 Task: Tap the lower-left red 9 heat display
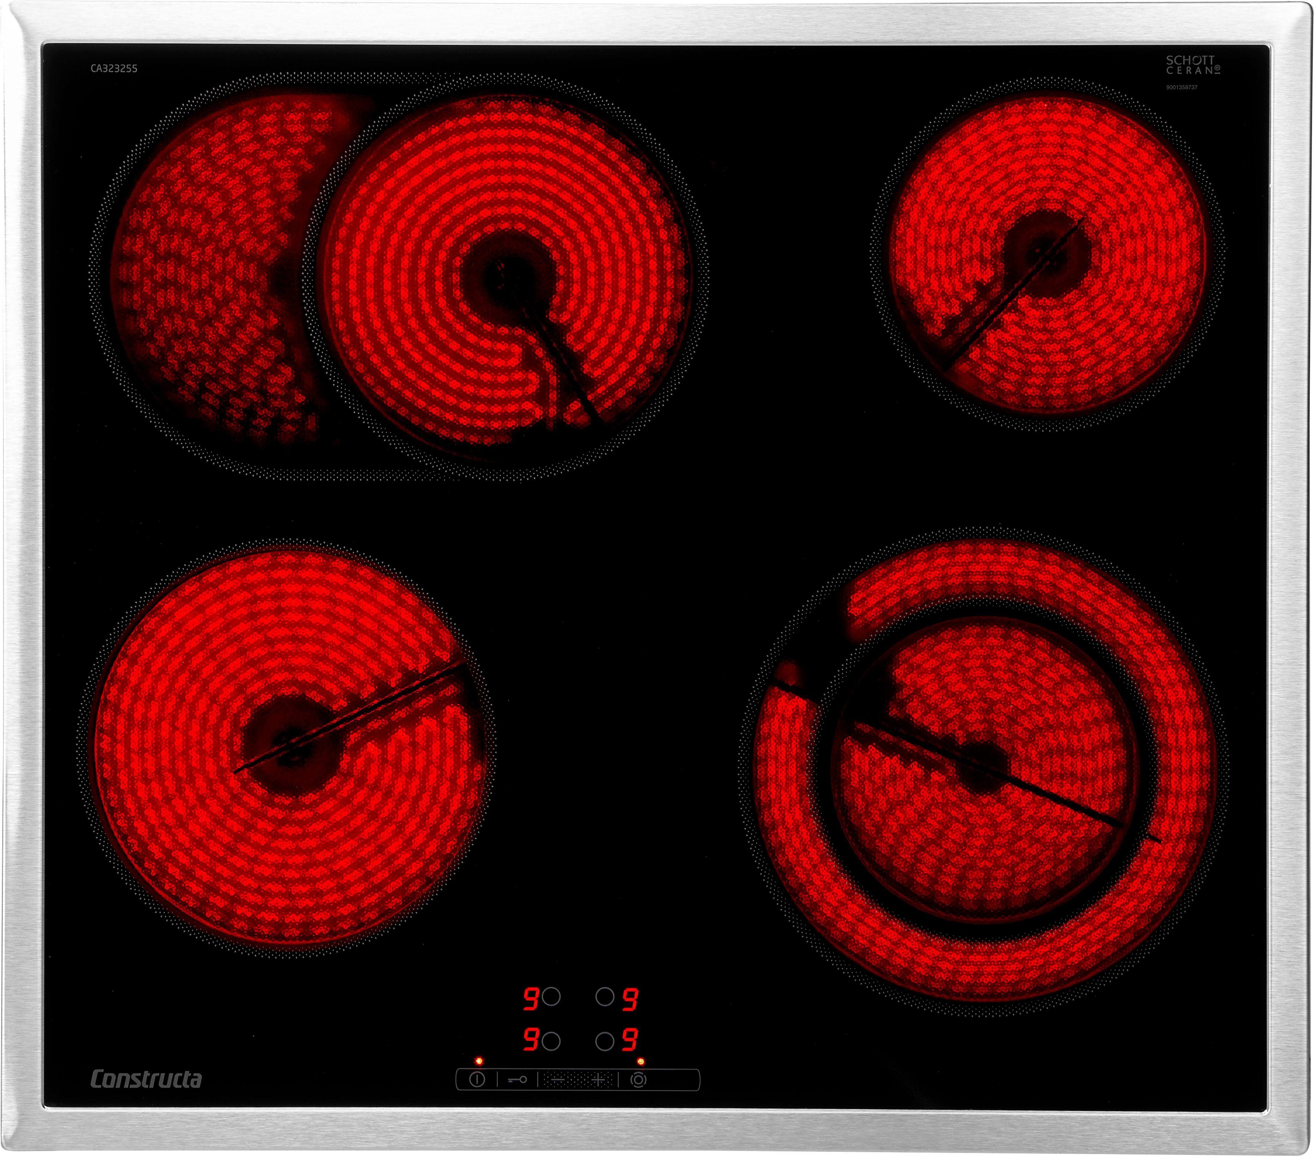tap(530, 1040)
